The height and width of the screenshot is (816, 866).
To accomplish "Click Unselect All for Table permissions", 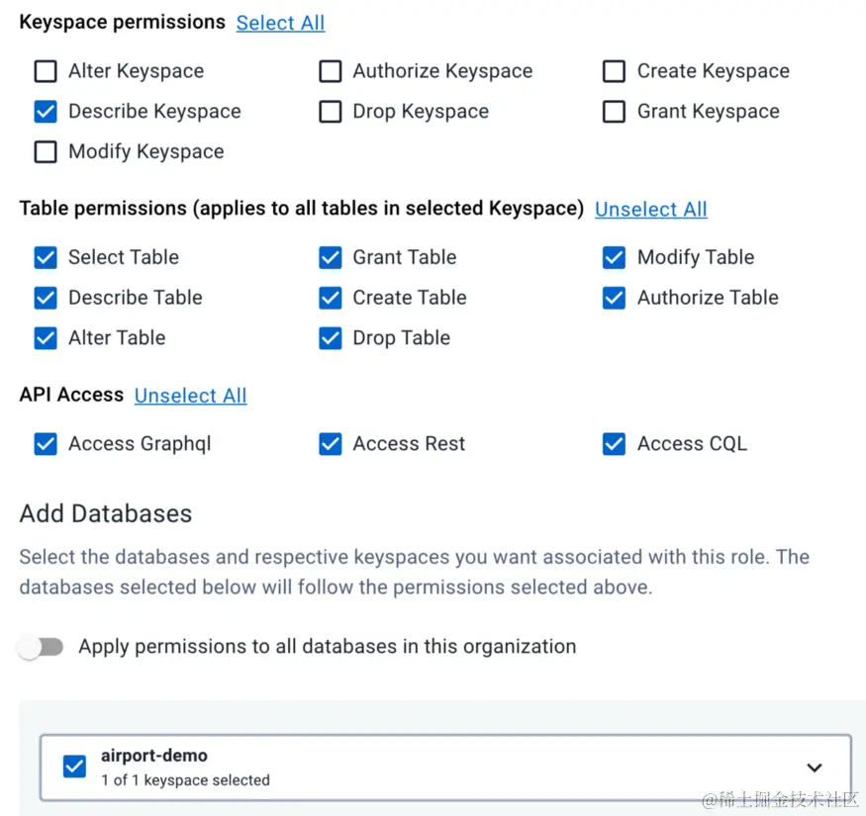I will (x=650, y=210).
